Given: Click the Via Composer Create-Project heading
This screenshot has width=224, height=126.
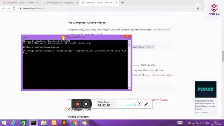Looking at the screenshot, I should point(87,23).
